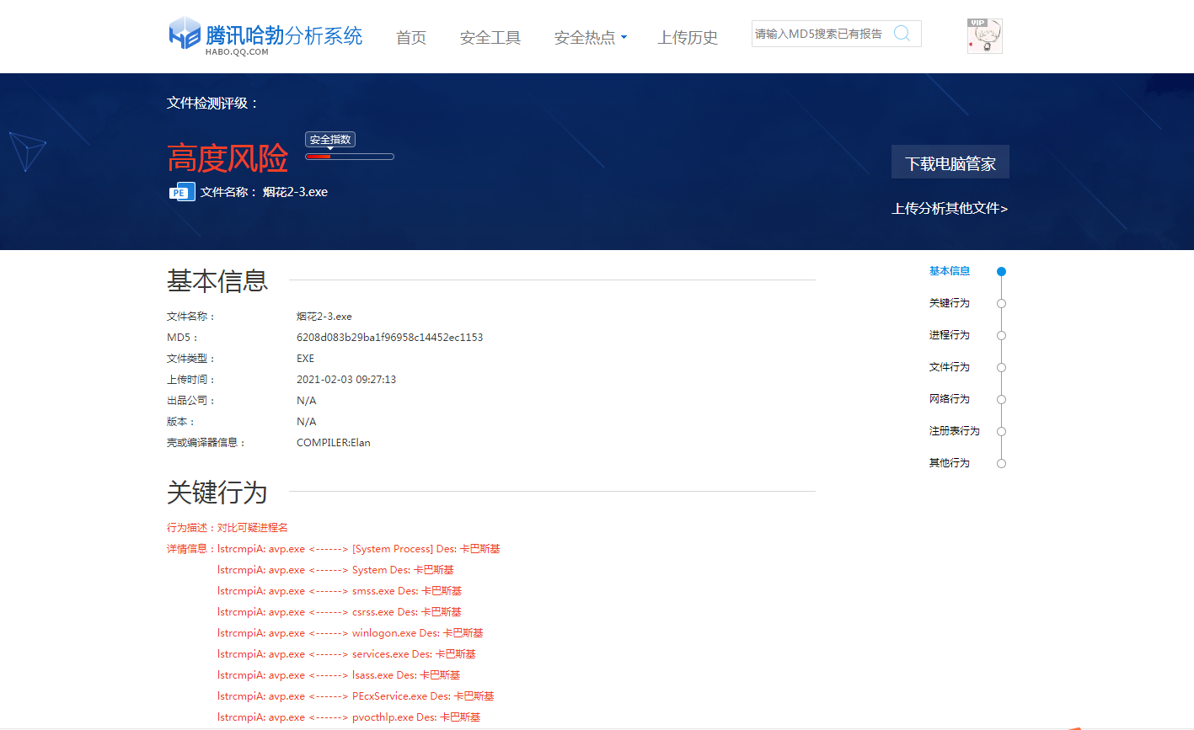Click the 下载电脑管家 button
The height and width of the screenshot is (730, 1194).
pos(950,163)
